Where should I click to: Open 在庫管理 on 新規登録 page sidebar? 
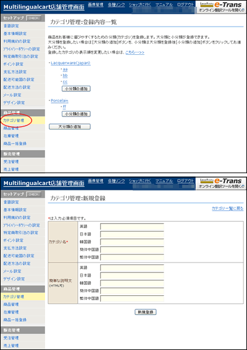coord(11,312)
